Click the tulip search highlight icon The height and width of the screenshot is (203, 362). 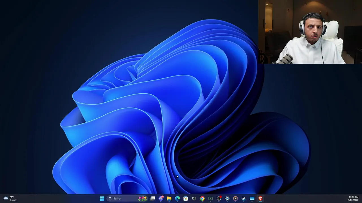click(x=143, y=198)
